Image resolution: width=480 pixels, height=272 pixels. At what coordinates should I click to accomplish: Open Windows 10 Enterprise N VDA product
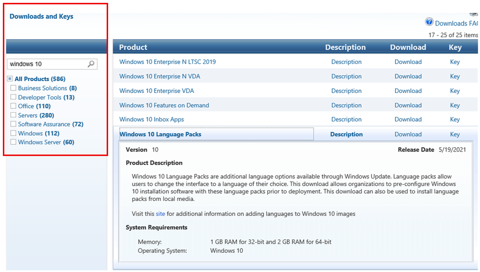pyautogui.click(x=160, y=76)
